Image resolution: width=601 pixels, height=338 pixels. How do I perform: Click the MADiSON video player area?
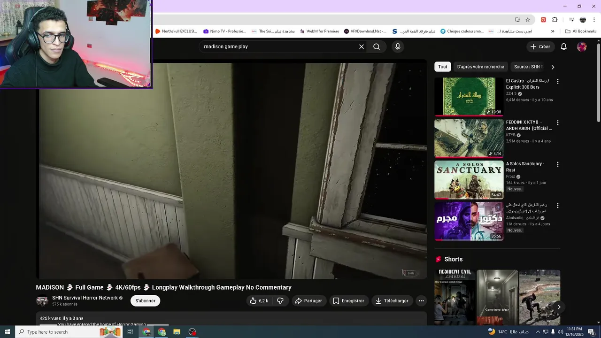231,169
